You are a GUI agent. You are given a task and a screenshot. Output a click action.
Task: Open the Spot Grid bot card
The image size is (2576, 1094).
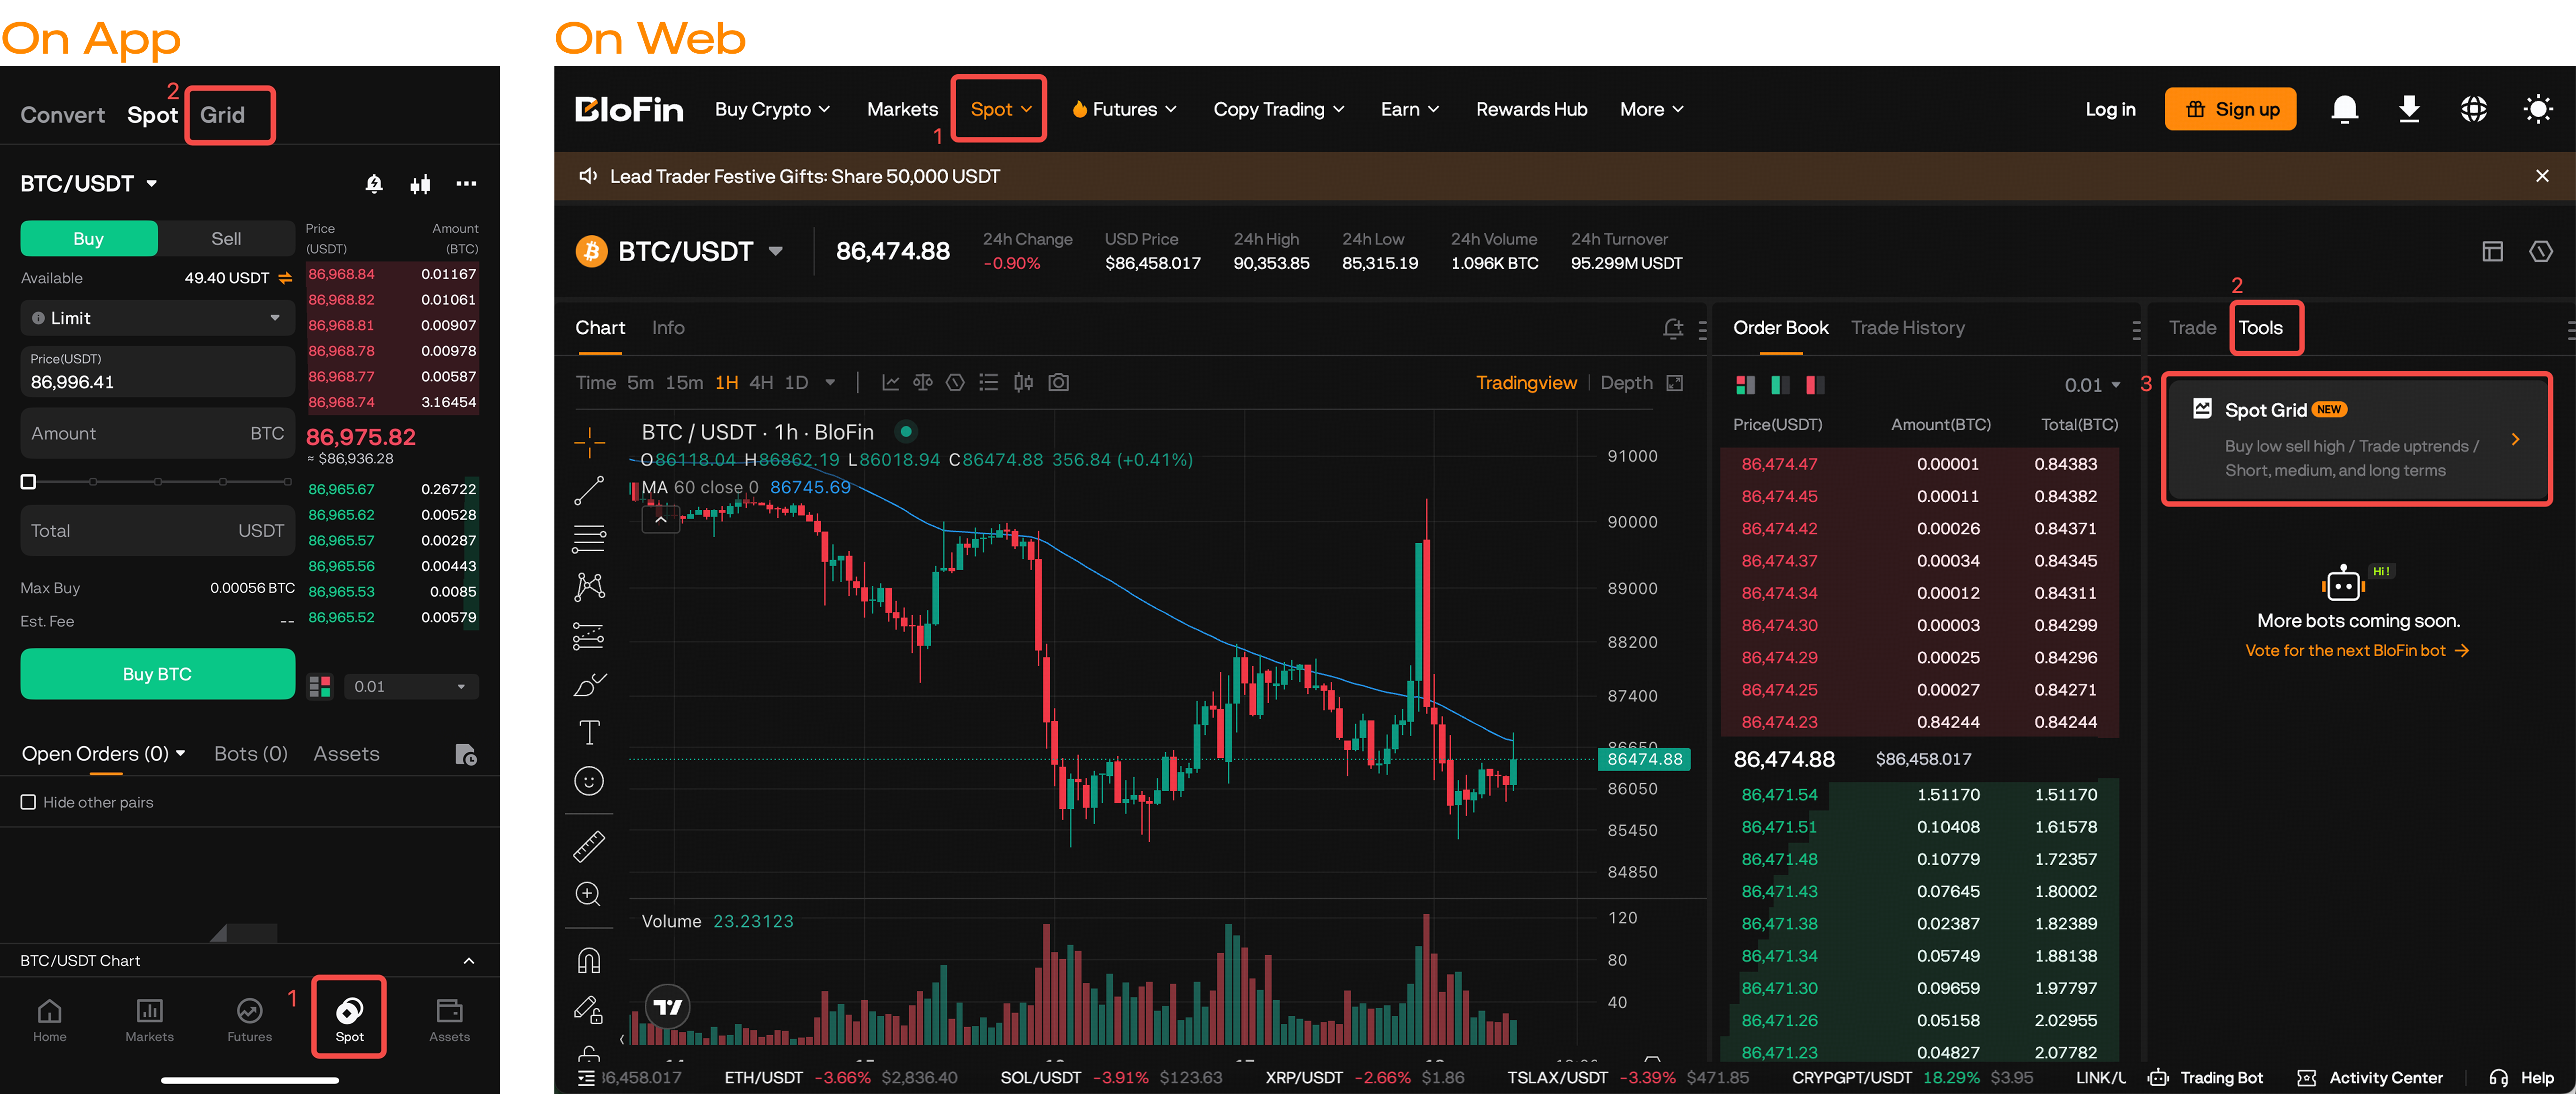coord(2357,439)
